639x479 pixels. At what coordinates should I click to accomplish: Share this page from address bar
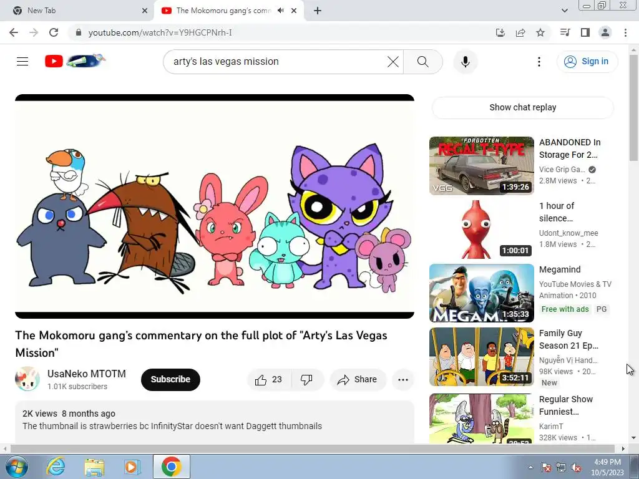[520, 32]
